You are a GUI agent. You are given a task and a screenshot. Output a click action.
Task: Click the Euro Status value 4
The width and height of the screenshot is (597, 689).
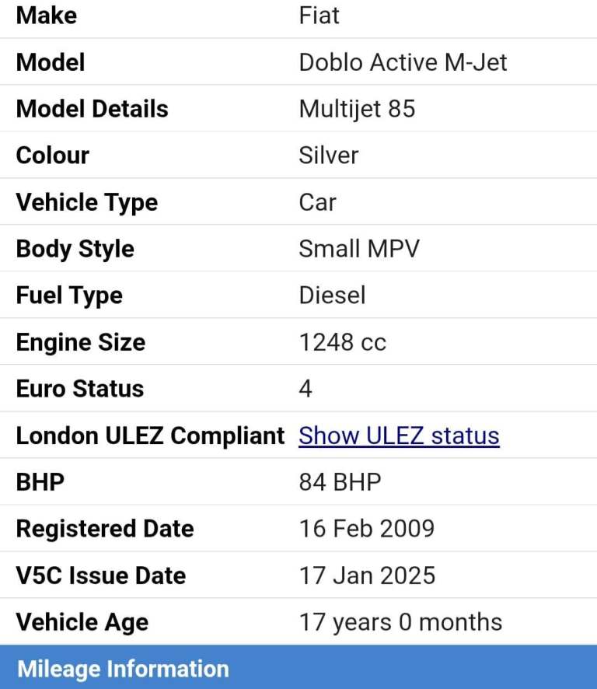click(305, 389)
